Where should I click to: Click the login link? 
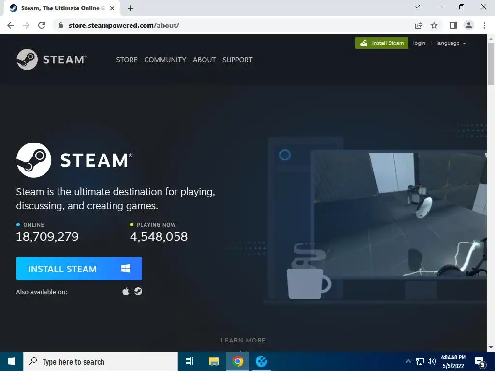click(419, 43)
